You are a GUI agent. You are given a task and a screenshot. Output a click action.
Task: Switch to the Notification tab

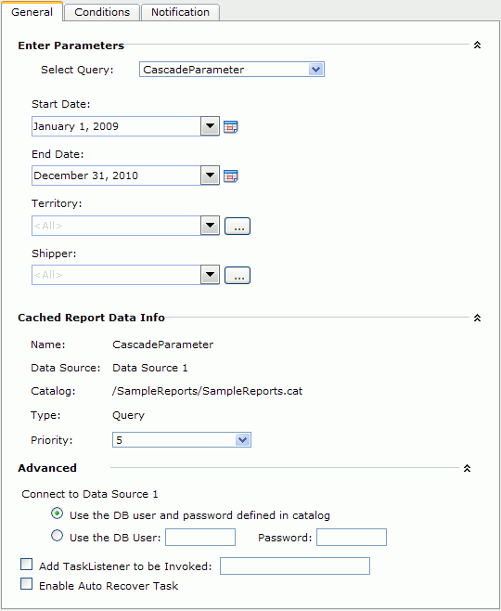[x=180, y=12]
